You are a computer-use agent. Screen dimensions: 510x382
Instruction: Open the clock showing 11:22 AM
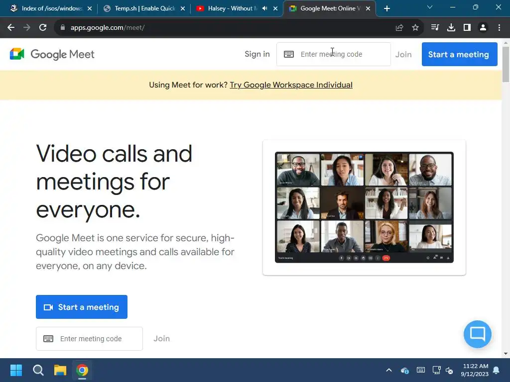[x=475, y=370]
